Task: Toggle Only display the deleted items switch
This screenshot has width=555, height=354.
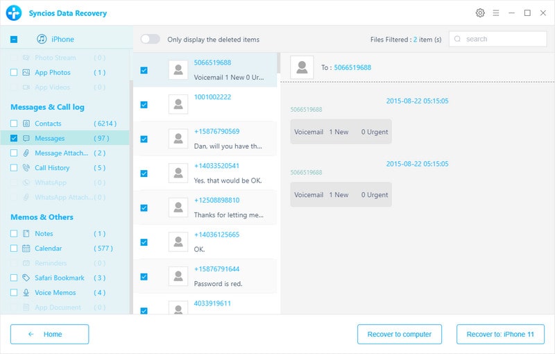Action: click(150, 39)
